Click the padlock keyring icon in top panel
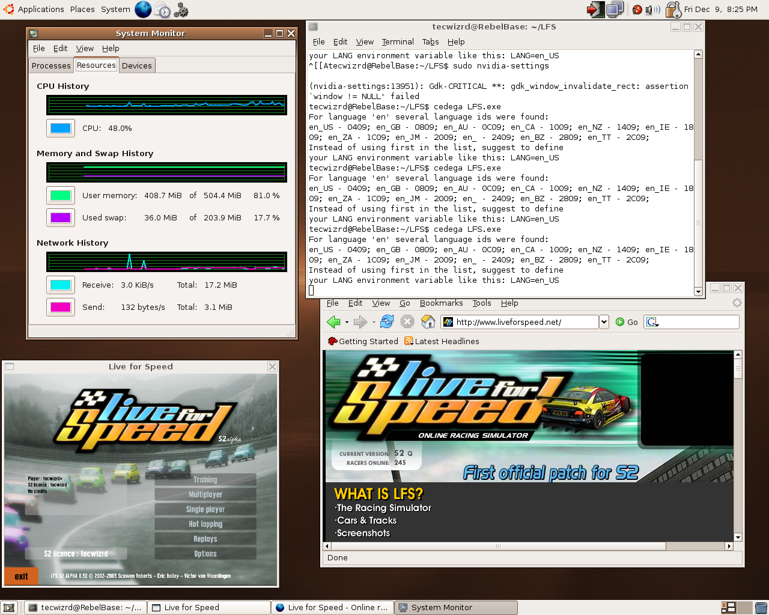This screenshot has width=769, height=615. (x=673, y=9)
